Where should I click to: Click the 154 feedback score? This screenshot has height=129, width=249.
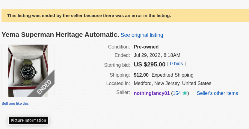tap(177, 93)
